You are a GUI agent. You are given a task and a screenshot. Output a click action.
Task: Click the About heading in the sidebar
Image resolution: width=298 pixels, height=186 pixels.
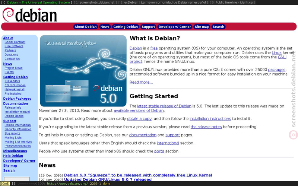tap(8, 38)
